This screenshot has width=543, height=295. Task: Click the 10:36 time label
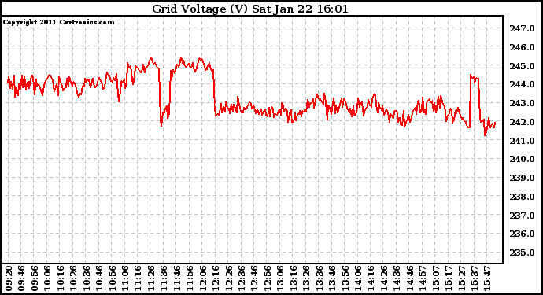[87, 278]
